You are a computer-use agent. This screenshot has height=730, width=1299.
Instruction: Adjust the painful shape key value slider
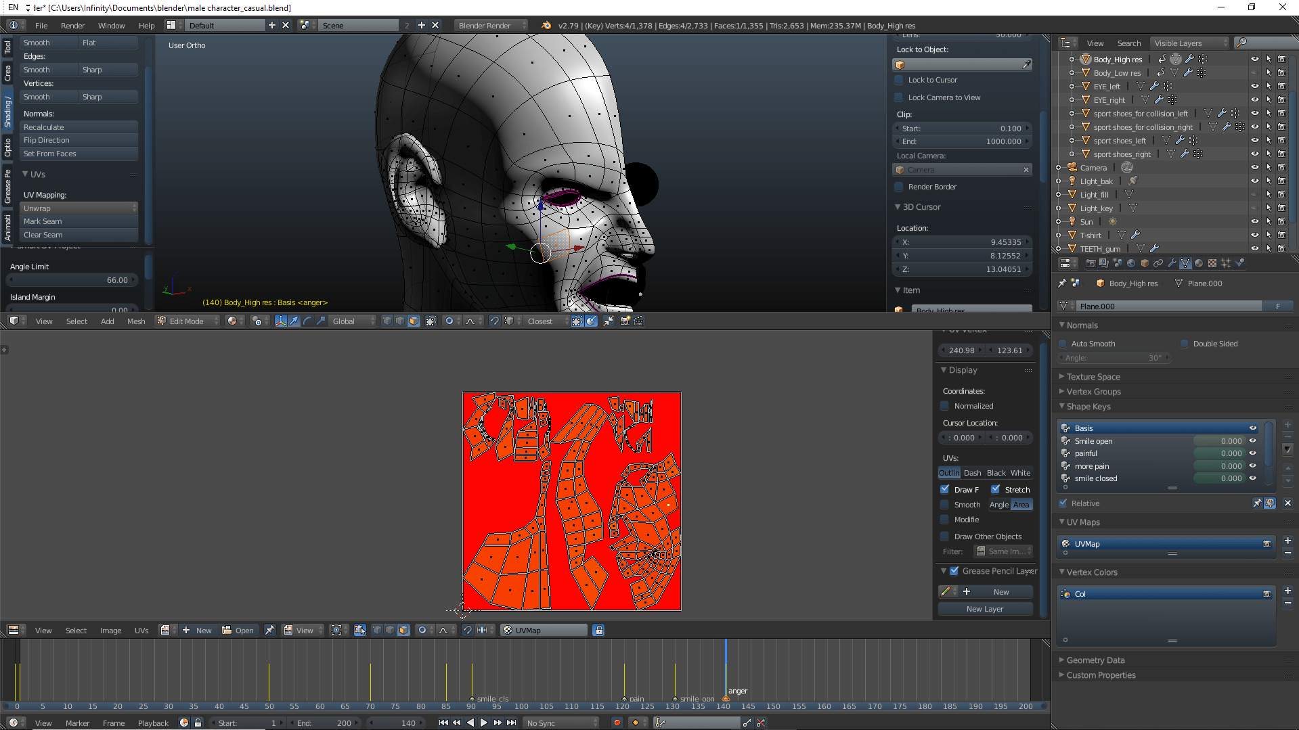[1218, 453]
